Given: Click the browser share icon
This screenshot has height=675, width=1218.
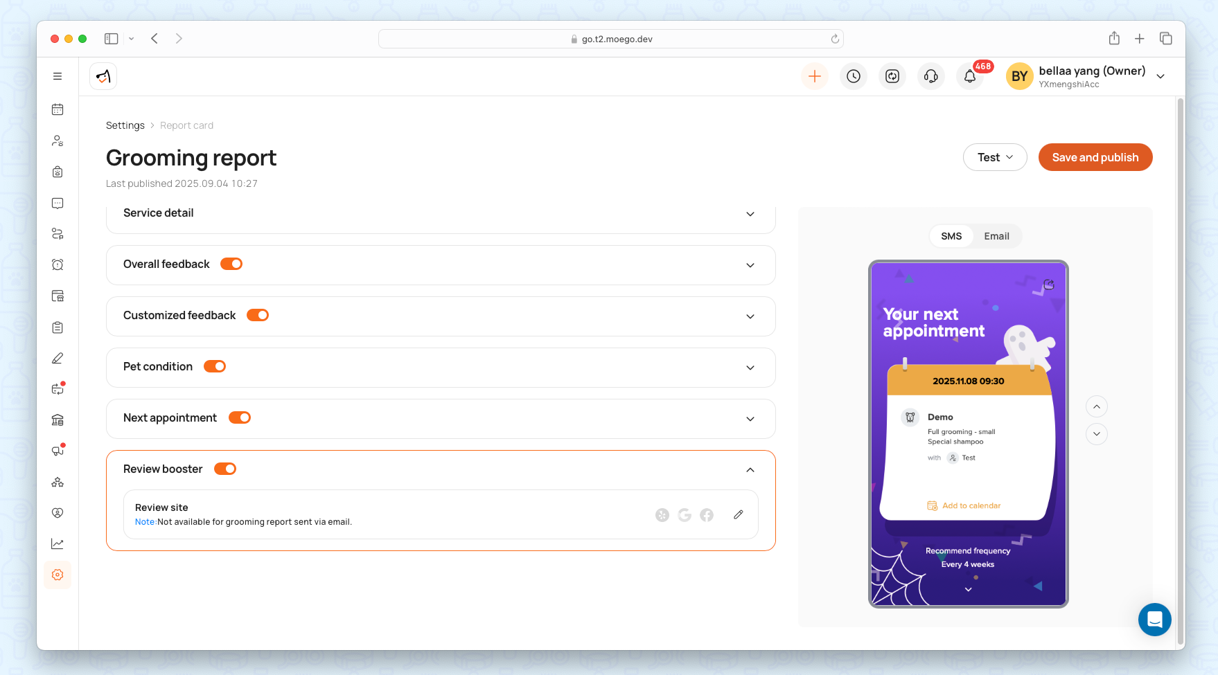Looking at the screenshot, I should point(1114,38).
